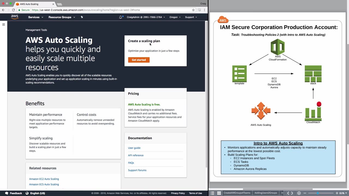Open the Oregon region dropdown
349x196 pixels.
pyautogui.click(x=175, y=17)
